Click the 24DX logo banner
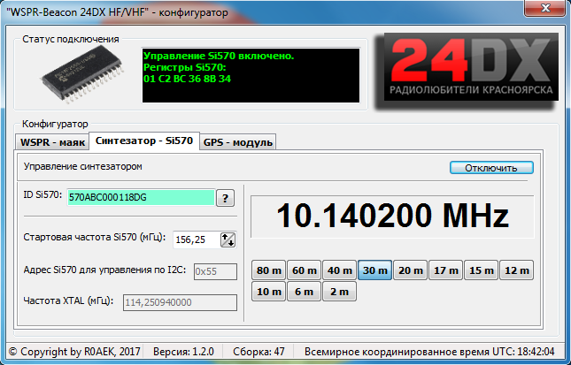Viewport: 571px width, 365px height. (x=471, y=67)
